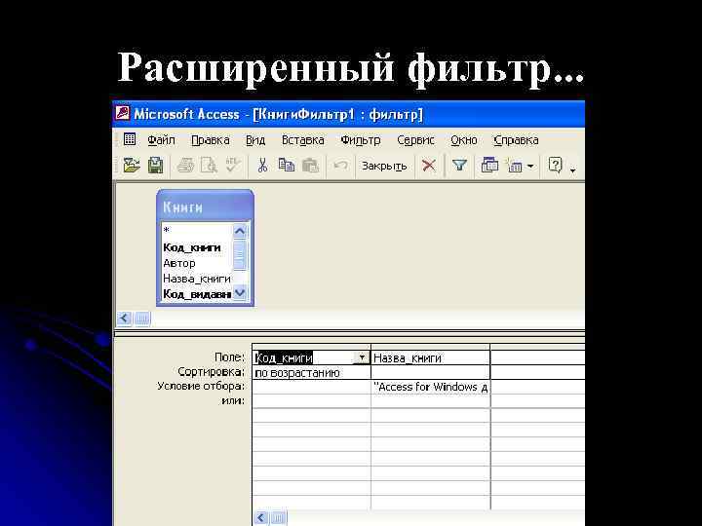Viewport: 702px width, 526px height.
Task: Click the left arrow of the grid scrollbar
Action: [261, 518]
